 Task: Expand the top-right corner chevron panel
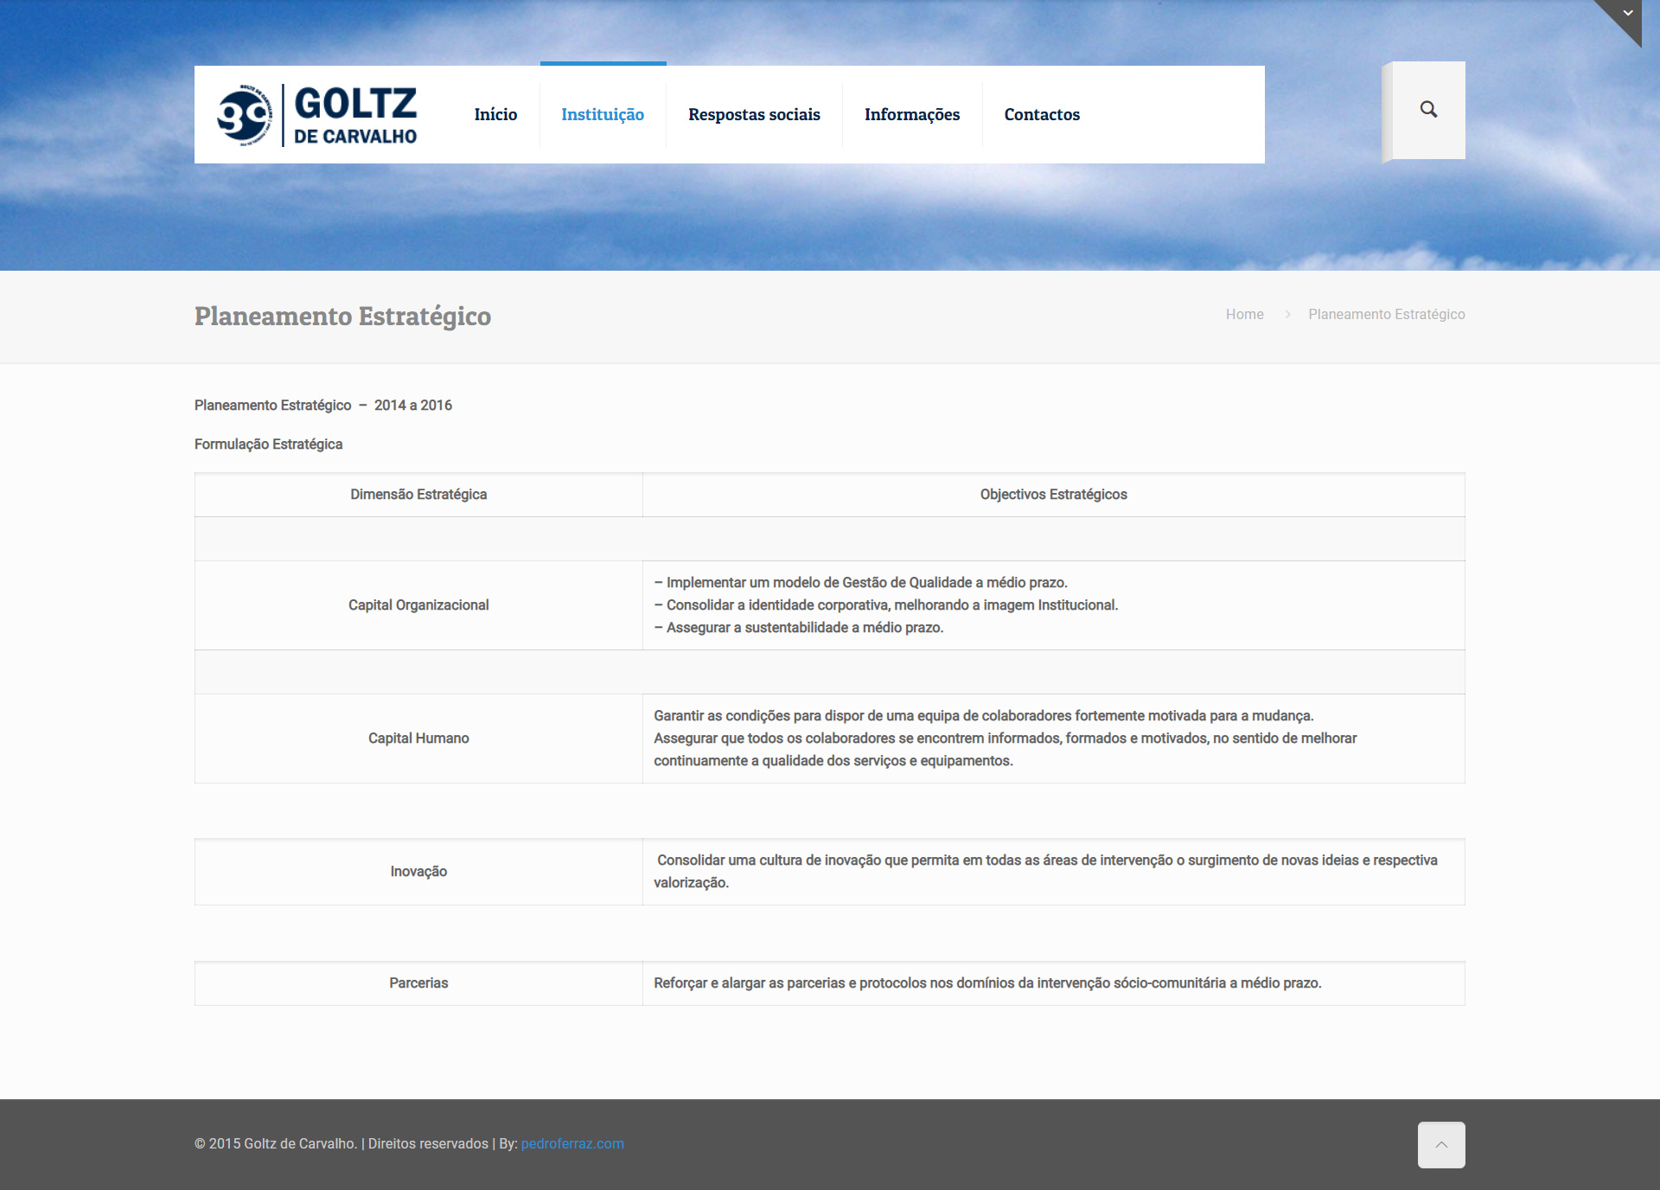tap(1627, 13)
